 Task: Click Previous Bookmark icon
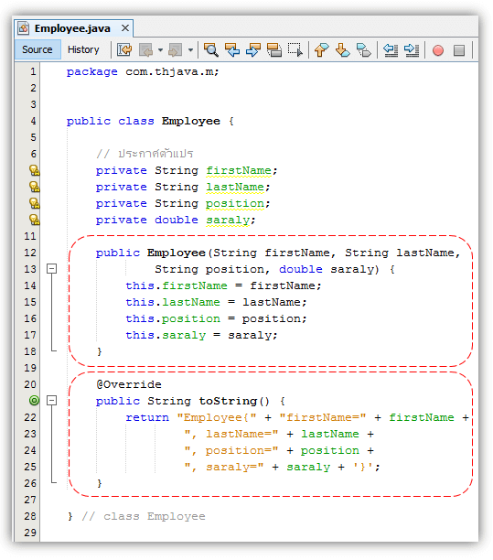pyautogui.click(x=322, y=49)
